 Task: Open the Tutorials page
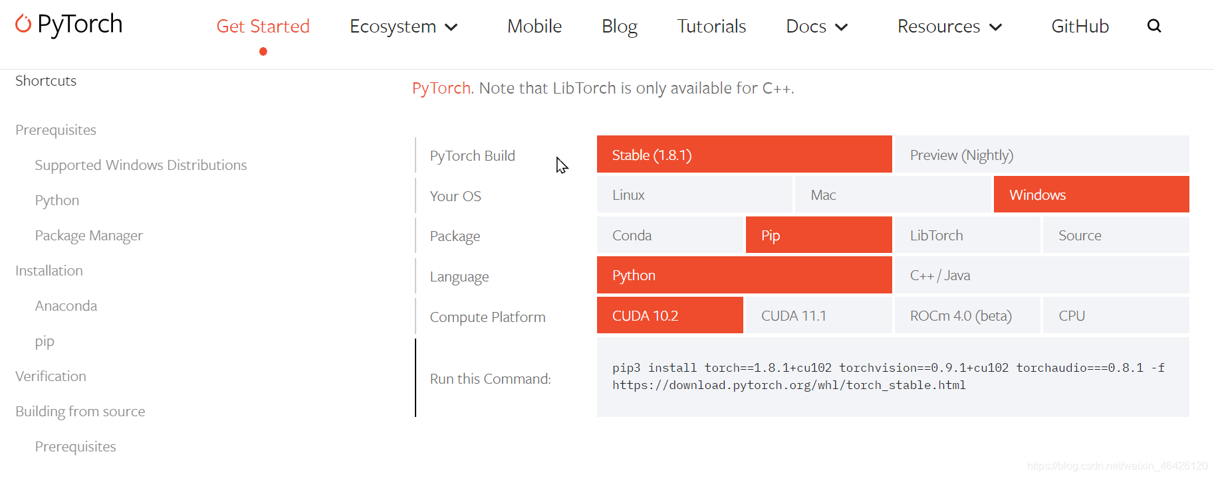pos(711,27)
